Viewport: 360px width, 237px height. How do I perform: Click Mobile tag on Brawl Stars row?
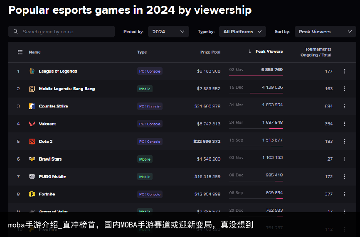tap(145, 159)
